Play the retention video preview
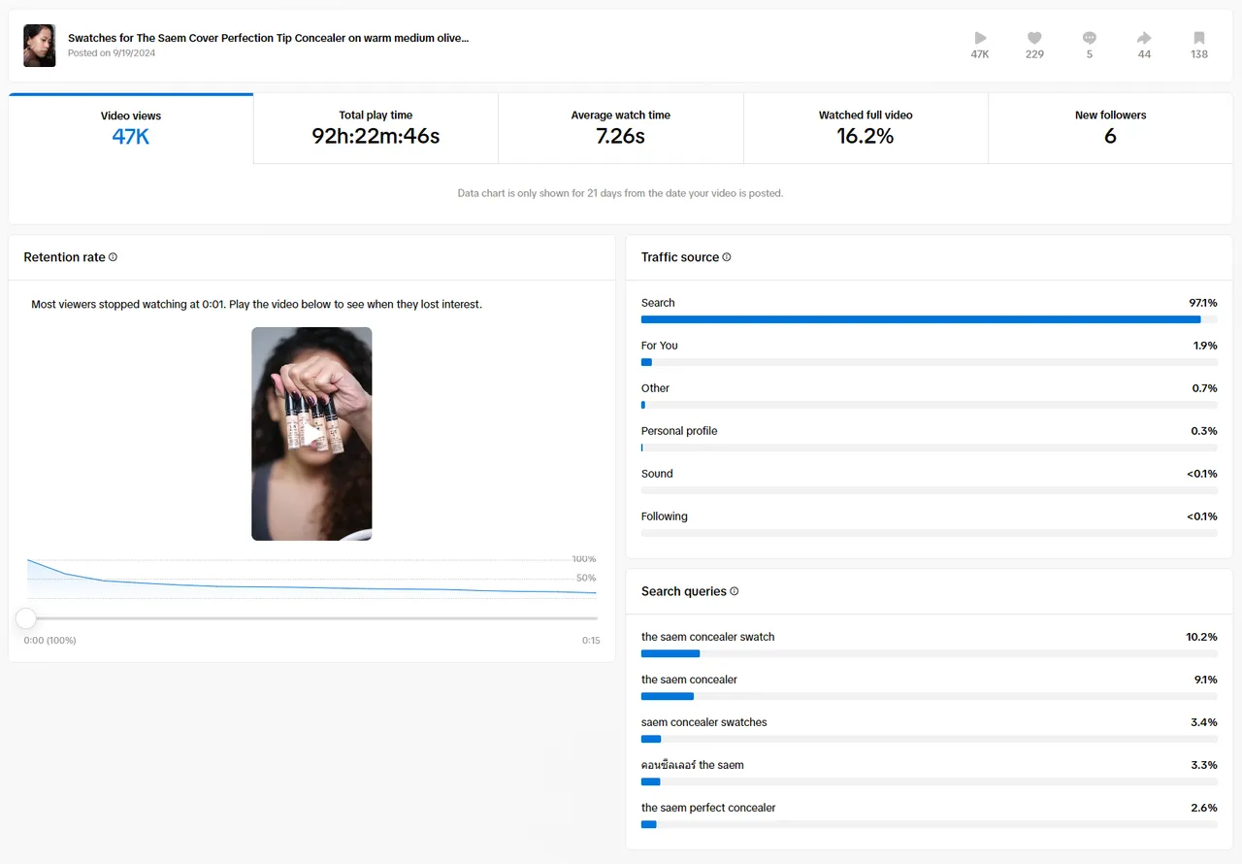Viewport: 1242px width, 864px height. 311,434
